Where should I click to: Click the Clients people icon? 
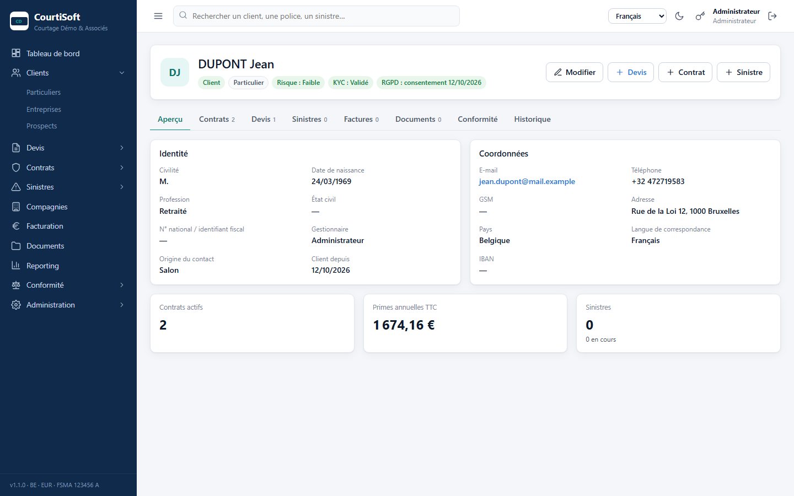[x=16, y=73]
